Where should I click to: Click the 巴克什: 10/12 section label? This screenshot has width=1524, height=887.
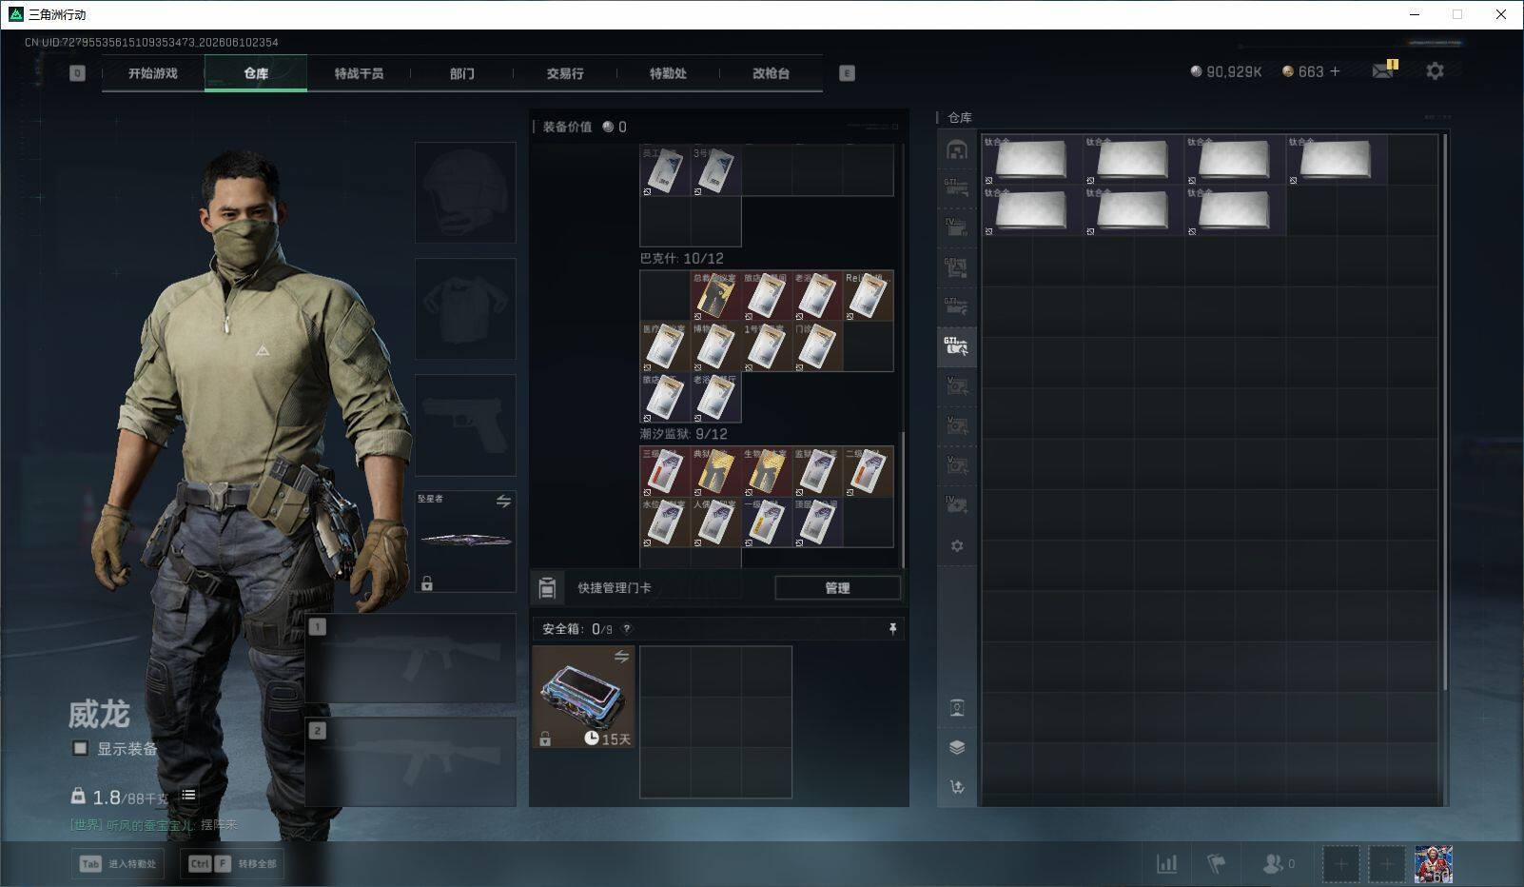[x=682, y=259]
